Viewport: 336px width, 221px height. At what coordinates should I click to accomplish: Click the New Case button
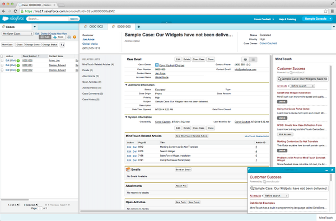pyautogui.click(x=7, y=45)
